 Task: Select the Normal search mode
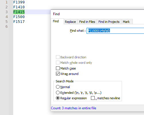tap(58, 87)
